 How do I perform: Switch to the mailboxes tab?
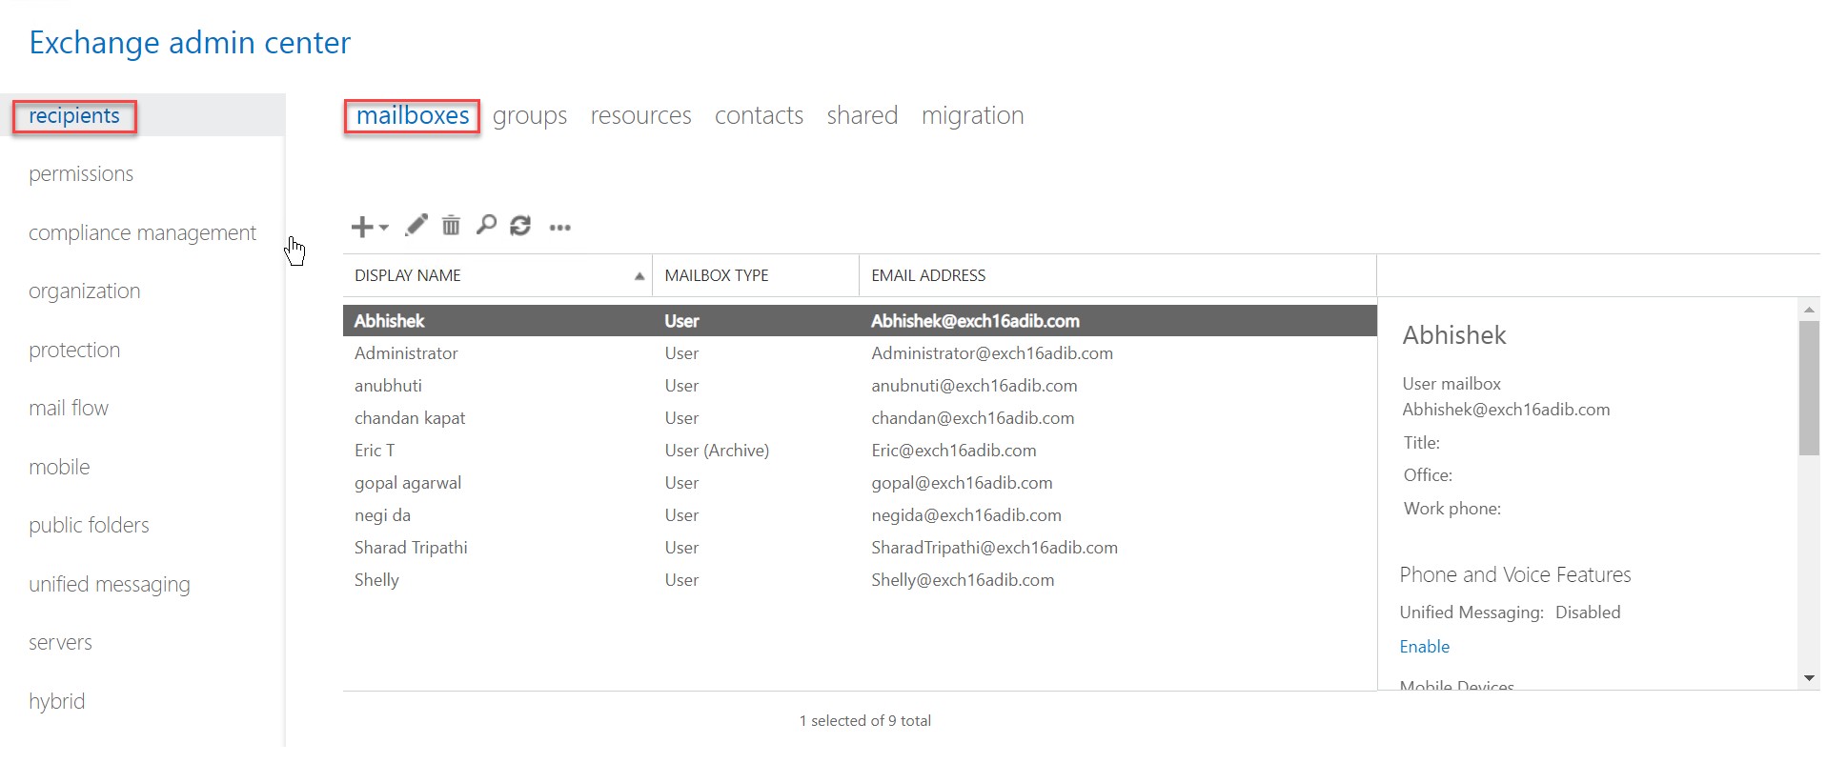click(x=413, y=115)
